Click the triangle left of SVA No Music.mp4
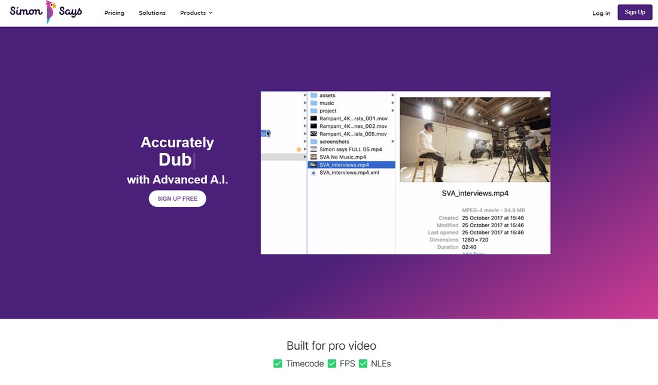The height and width of the screenshot is (385, 658). click(x=305, y=157)
